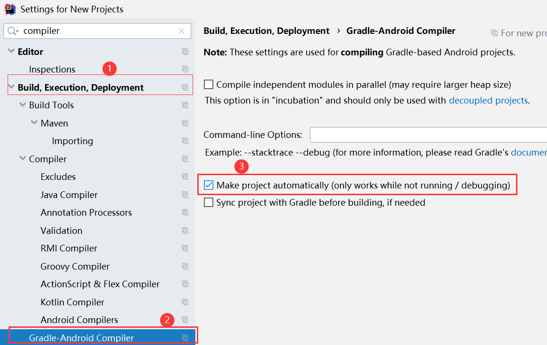
Task: Open Maven settings page
Action: click(54, 123)
